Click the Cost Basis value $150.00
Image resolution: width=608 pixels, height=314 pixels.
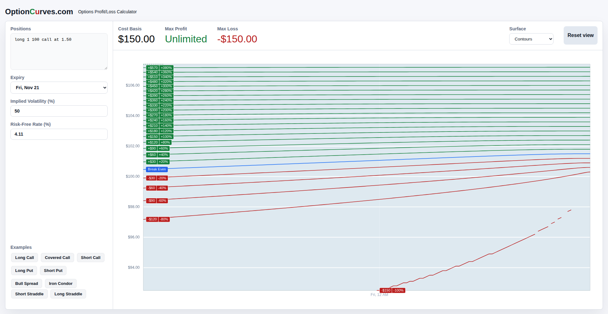click(136, 39)
